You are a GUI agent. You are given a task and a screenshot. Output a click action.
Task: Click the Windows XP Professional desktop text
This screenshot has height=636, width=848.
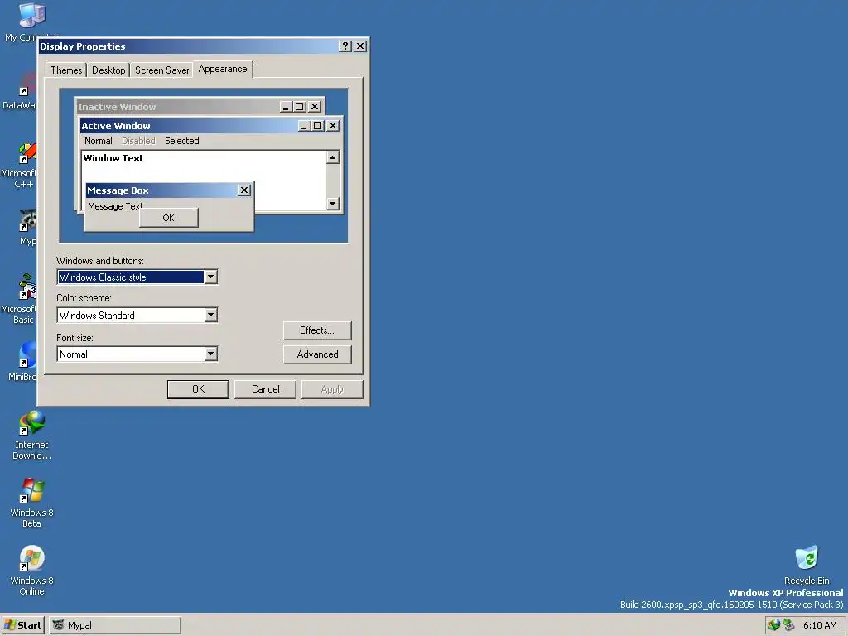[785, 593]
